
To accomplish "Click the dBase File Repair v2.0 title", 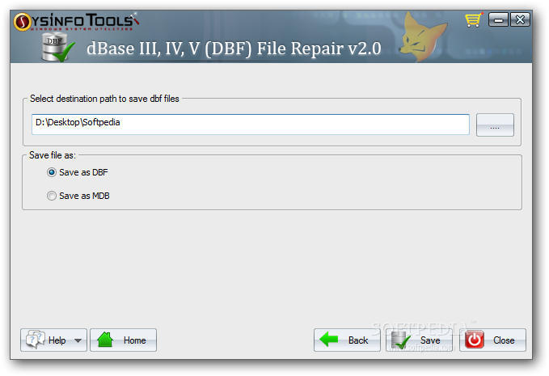I will pyautogui.click(x=234, y=49).
